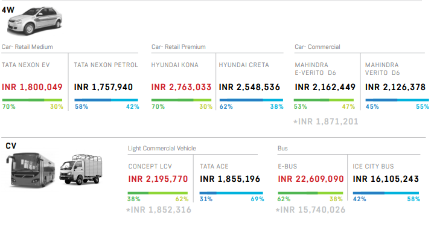Select the TATA NEXON EV label
The image size is (434, 235).
pyautogui.click(x=26, y=65)
